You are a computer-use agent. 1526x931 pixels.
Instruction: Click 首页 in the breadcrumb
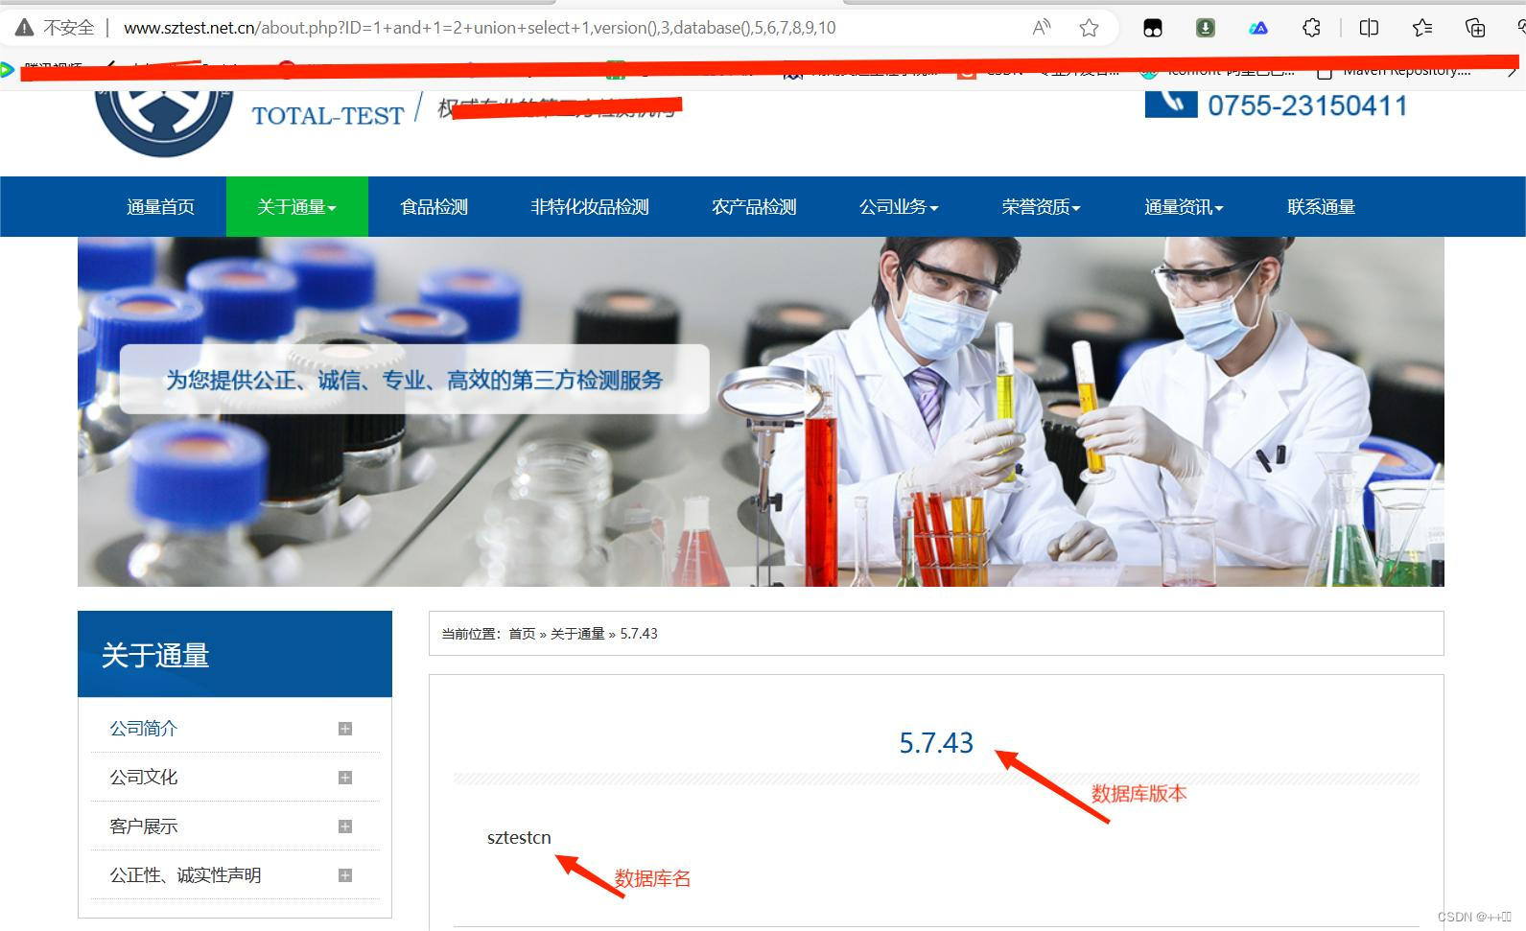pyautogui.click(x=522, y=634)
